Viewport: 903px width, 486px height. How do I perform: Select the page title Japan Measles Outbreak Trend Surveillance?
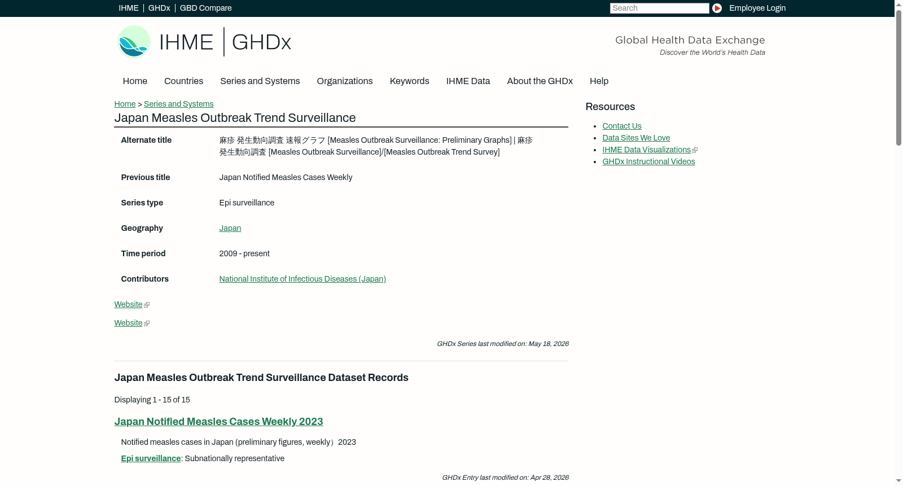(x=235, y=118)
